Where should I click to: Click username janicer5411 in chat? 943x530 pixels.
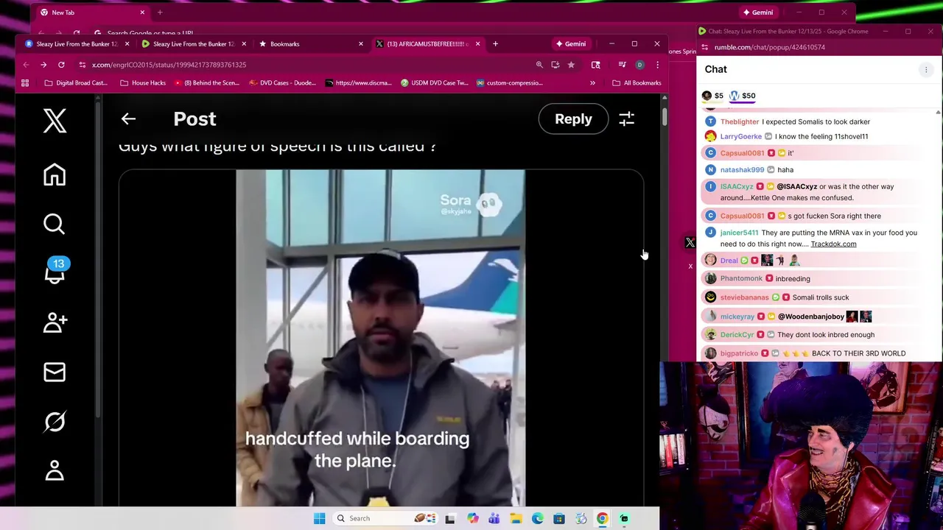(739, 233)
